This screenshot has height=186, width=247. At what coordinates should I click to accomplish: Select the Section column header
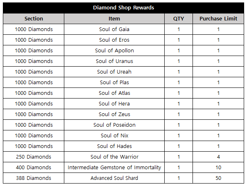point(34,18)
